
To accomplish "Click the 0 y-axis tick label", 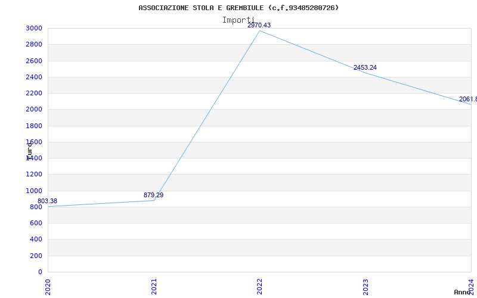I will pos(40,272).
